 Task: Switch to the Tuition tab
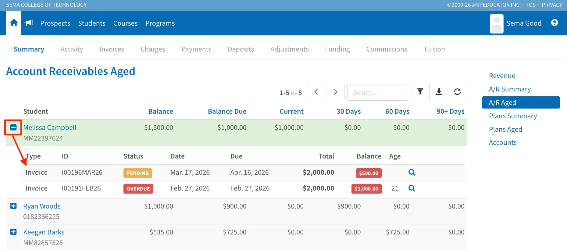pyautogui.click(x=434, y=49)
